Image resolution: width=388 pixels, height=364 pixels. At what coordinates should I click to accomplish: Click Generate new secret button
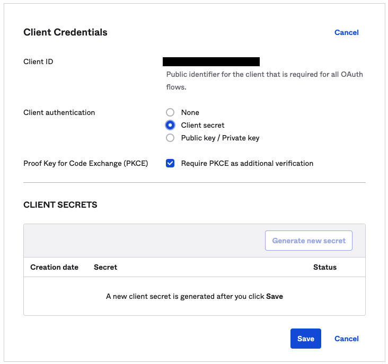click(308, 241)
